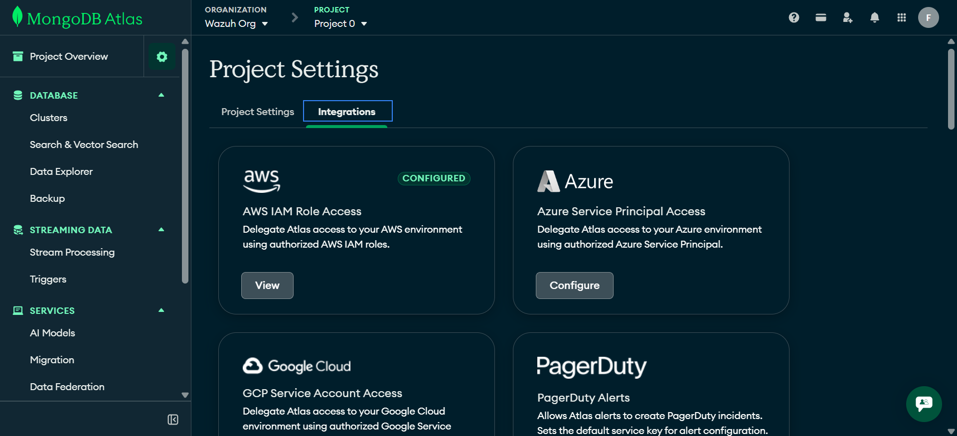Image resolution: width=957 pixels, height=436 pixels.
Task: Open Search & Vector Search
Action: [x=84, y=145]
